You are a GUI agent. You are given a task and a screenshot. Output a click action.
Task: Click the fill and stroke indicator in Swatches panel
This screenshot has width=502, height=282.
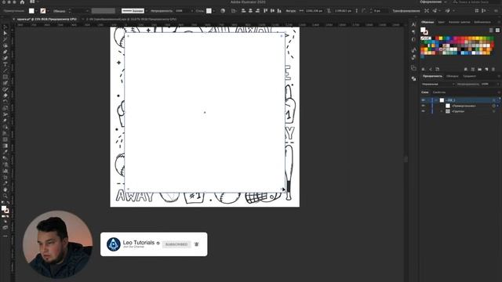click(x=424, y=31)
